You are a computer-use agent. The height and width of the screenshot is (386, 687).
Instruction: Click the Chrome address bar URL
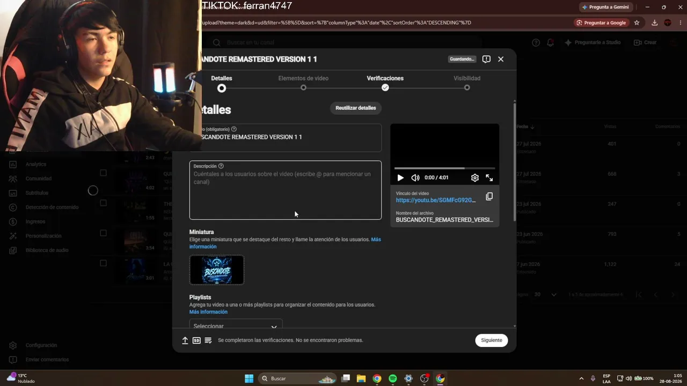point(337,23)
